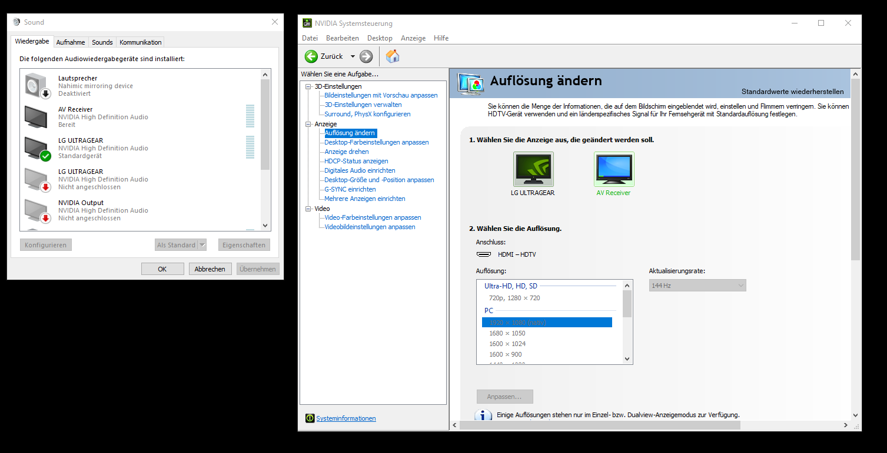Viewport: 887px width, 453px height.
Task: Click the Systeminformationen icon
Action: click(310, 418)
